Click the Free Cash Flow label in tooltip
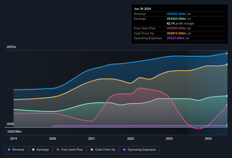232x158 pixels. [145, 28]
